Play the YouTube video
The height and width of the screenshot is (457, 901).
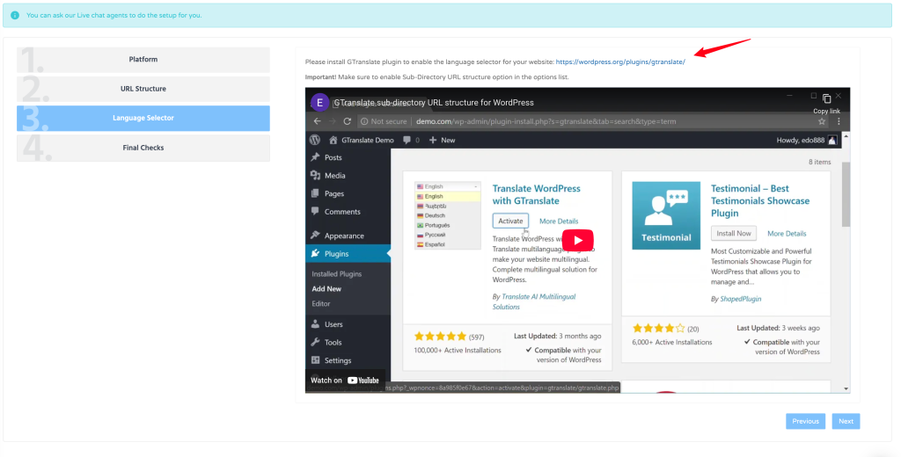pyautogui.click(x=577, y=241)
